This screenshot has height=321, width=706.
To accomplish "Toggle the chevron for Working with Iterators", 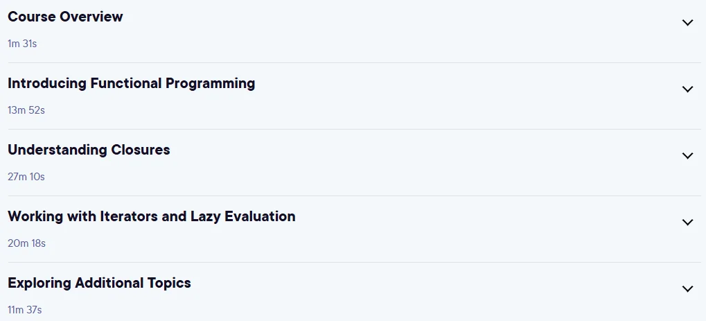I will pos(687,223).
